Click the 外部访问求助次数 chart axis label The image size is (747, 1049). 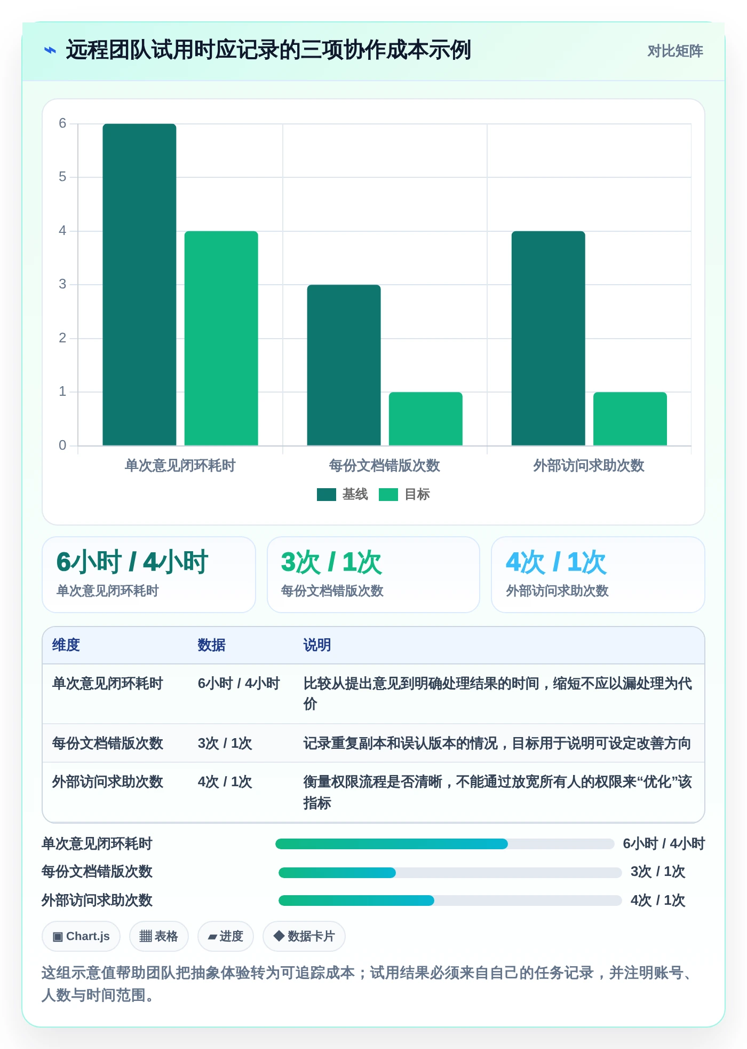coord(589,466)
